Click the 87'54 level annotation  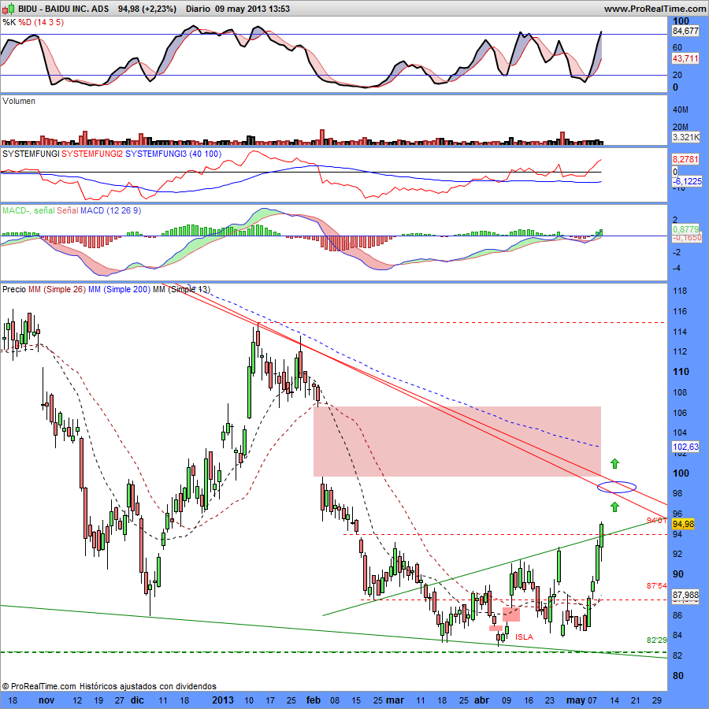[656, 585]
